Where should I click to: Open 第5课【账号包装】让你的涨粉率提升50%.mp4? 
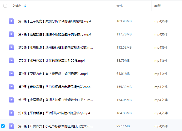[x=52, y=61]
